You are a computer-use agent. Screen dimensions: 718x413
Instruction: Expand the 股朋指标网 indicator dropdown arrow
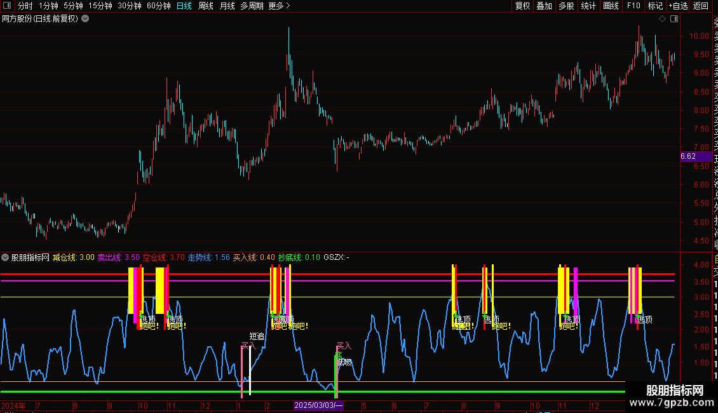pyautogui.click(x=6, y=257)
